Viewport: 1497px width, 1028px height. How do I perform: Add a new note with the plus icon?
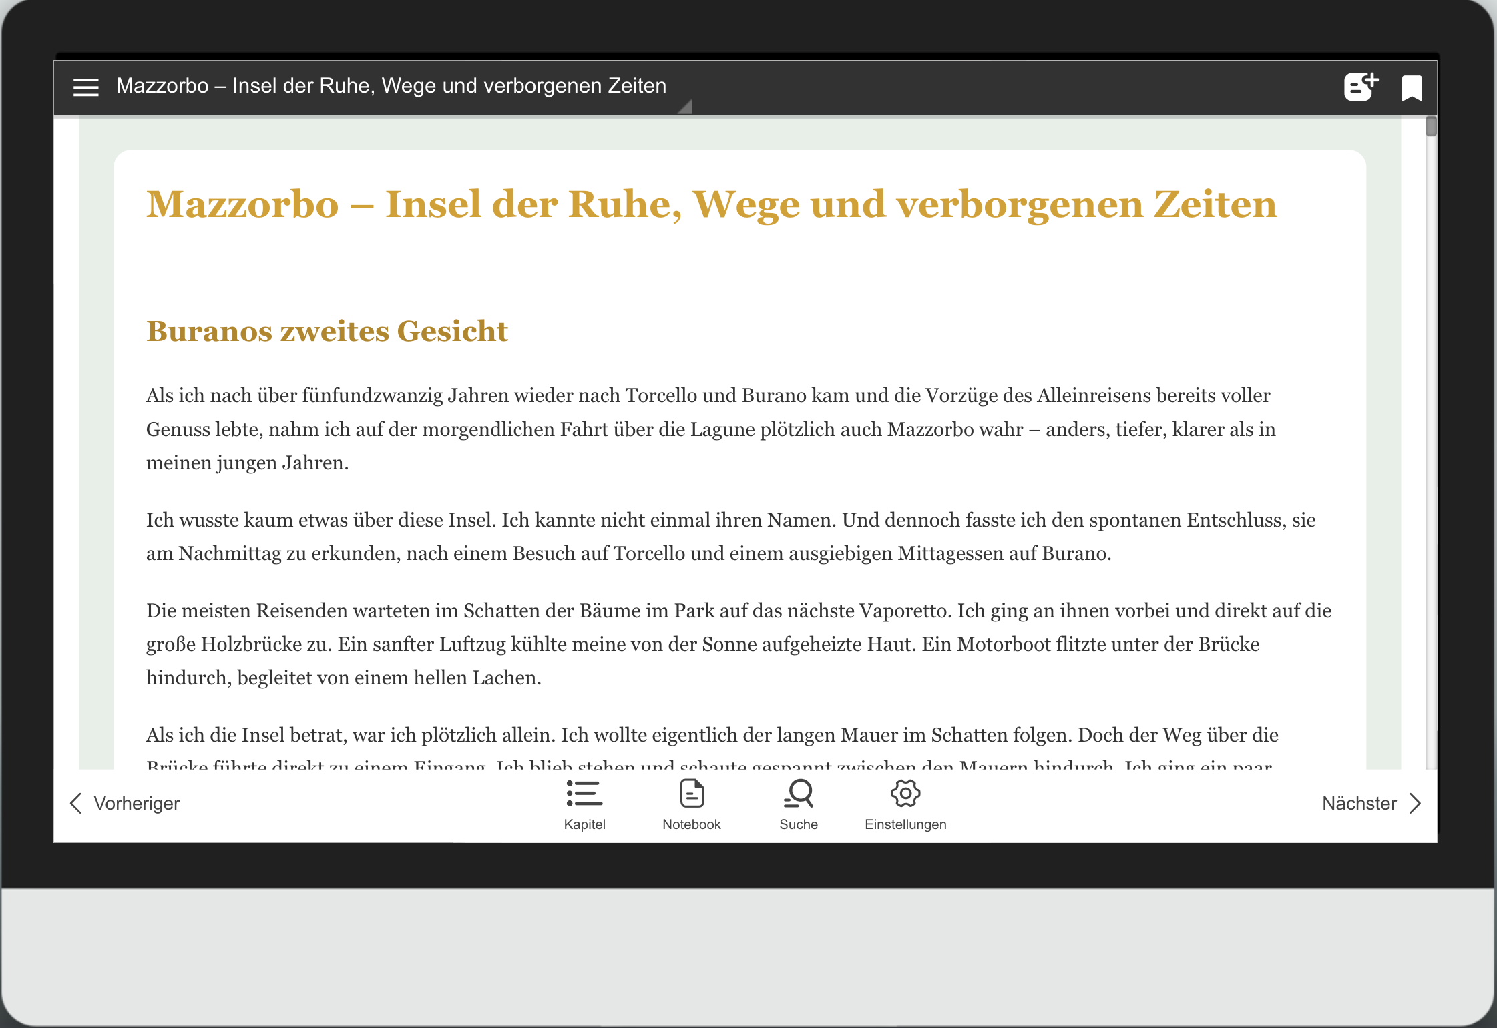tap(1361, 87)
